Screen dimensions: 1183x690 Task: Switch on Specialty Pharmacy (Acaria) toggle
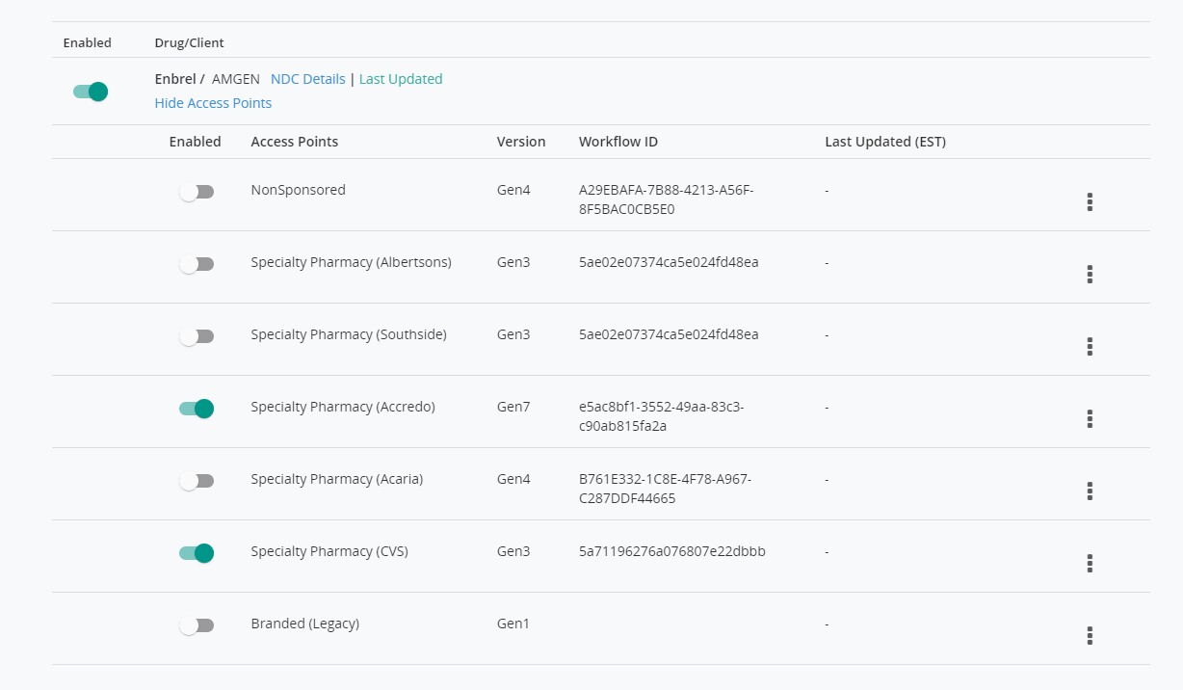click(x=197, y=481)
